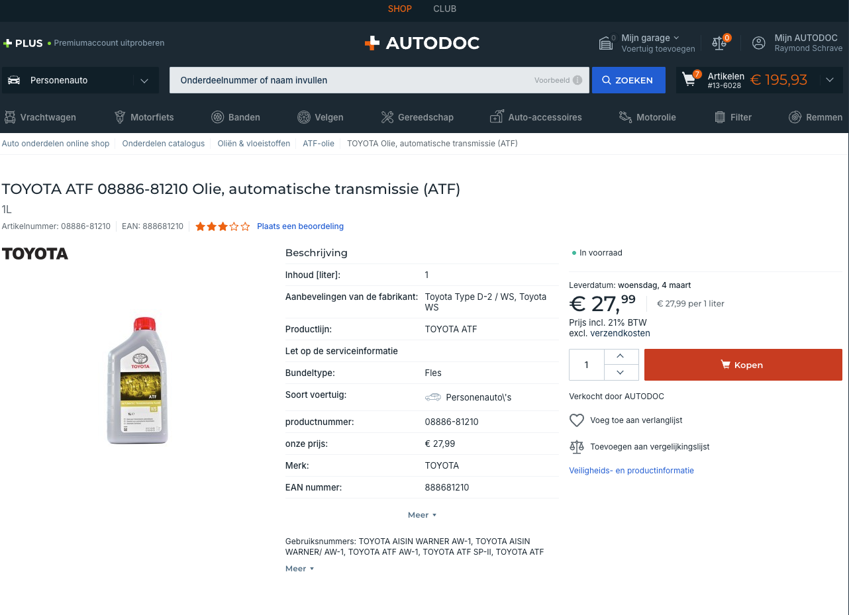
Task: Click the garage icon in header
Action: (x=606, y=43)
